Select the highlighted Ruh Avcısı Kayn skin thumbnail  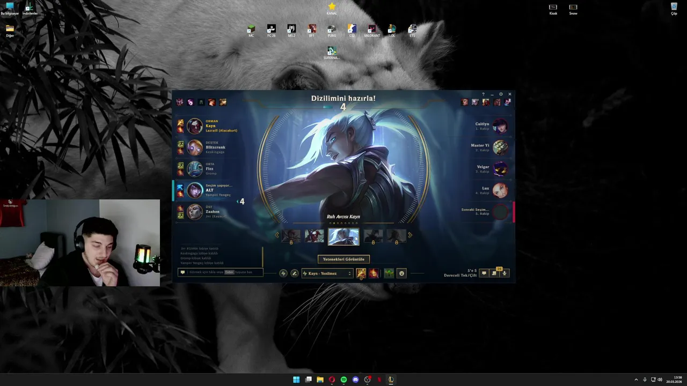click(x=343, y=236)
